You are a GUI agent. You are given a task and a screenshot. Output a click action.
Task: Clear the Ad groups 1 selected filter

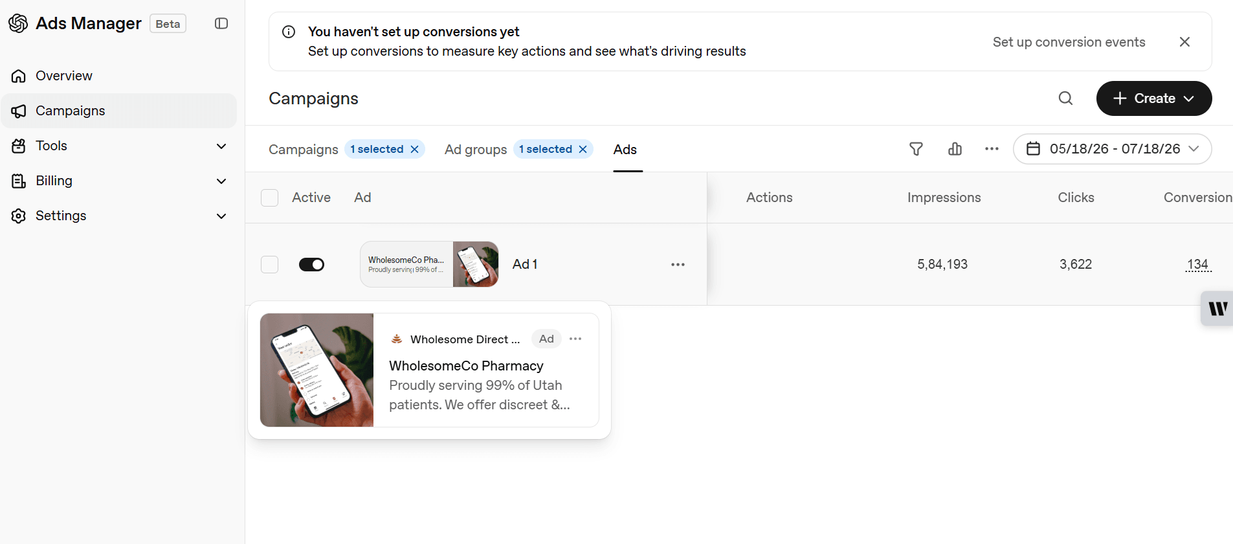pyautogui.click(x=583, y=149)
